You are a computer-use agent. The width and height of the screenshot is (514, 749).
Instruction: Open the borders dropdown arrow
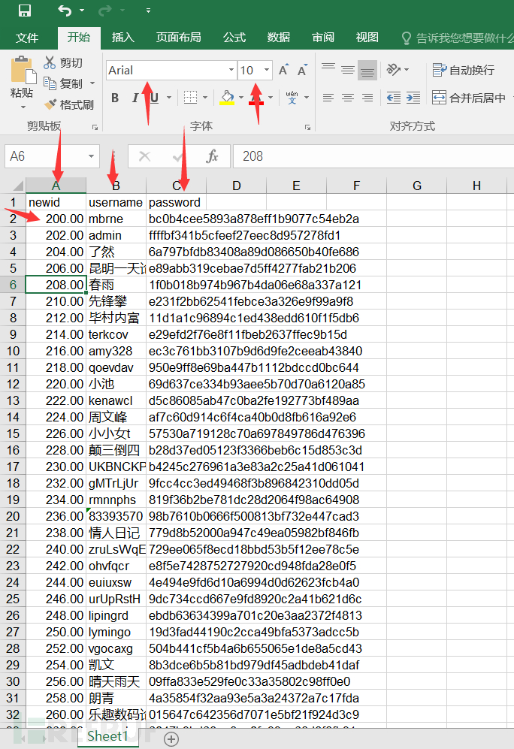(x=205, y=98)
